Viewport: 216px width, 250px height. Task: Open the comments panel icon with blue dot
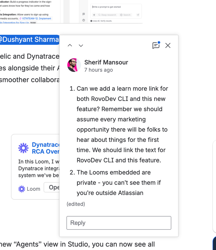(x=156, y=45)
